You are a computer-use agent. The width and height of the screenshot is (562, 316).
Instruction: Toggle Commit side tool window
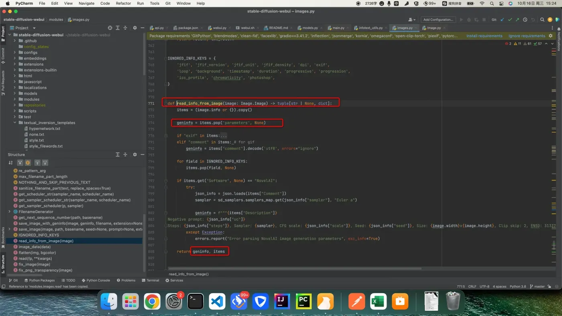[3, 56]
